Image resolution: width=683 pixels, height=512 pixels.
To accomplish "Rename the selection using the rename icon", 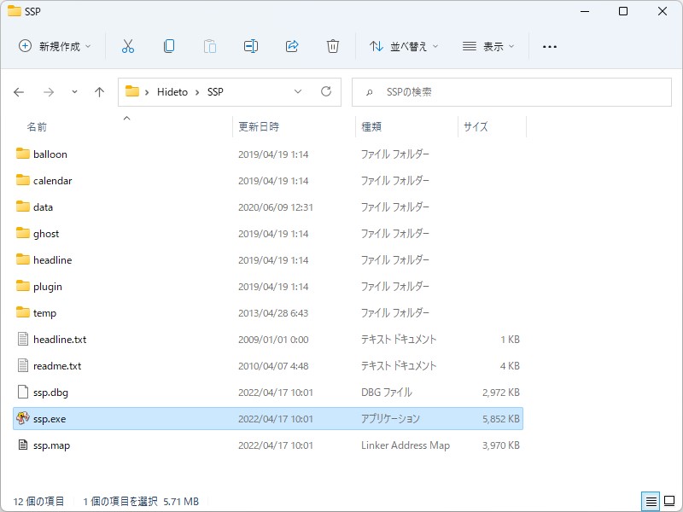I will click(x=251, y=46).
